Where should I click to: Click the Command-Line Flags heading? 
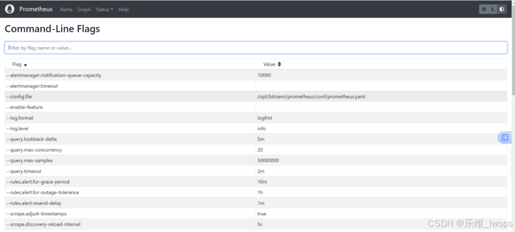click(x=52, y=29)
